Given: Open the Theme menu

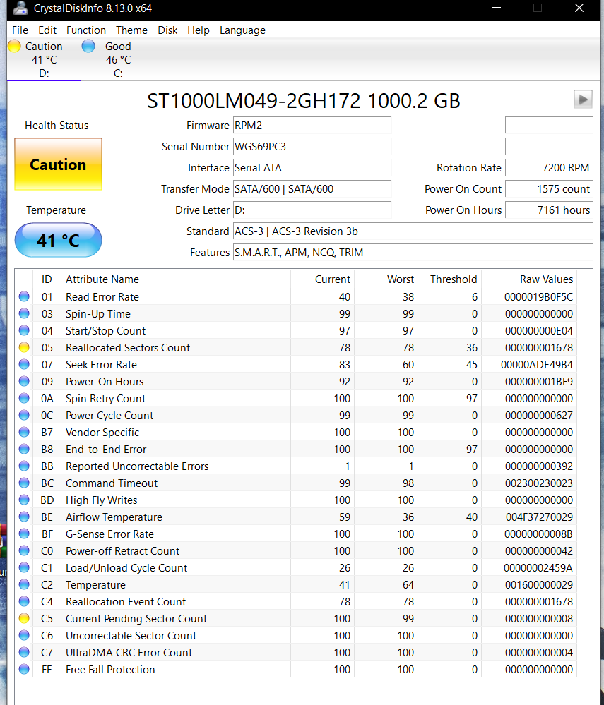Looking at the screenshot, I should 131,30.
